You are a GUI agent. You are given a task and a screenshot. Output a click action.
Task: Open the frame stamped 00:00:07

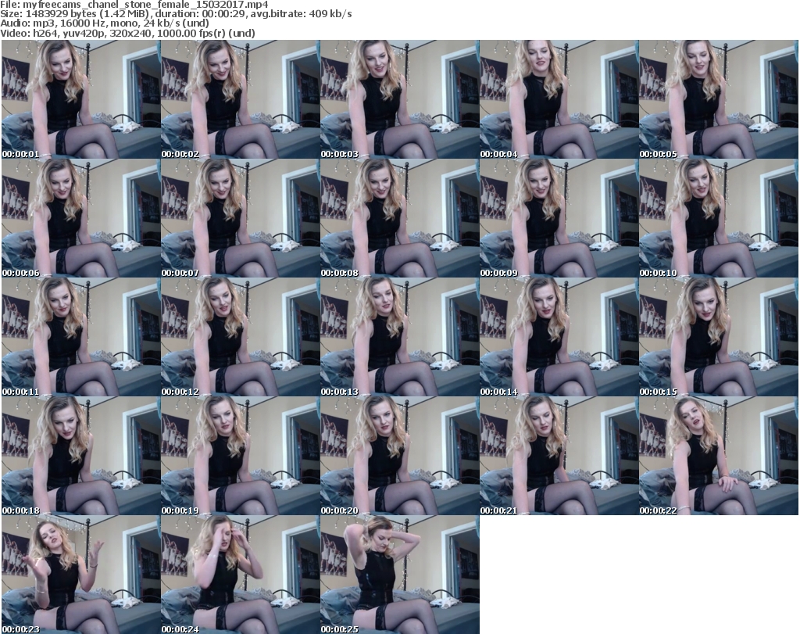tap(241, 218)
